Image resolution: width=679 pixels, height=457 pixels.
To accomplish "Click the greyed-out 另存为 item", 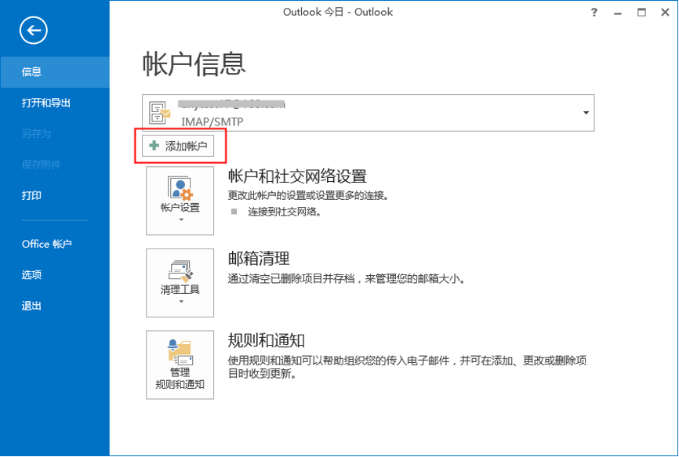I will pos(36,134).
